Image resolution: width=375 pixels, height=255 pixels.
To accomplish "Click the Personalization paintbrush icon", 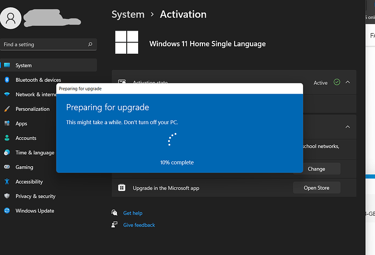I will [7, 109].
